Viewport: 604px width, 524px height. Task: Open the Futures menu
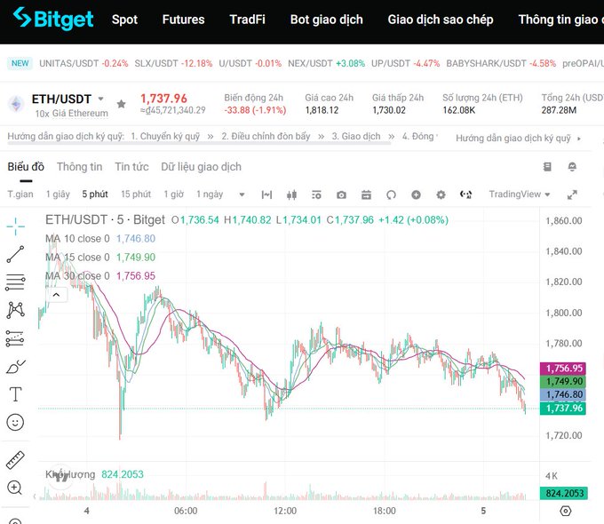coord(183,20)
